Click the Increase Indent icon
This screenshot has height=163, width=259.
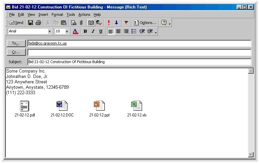pyautogui.click(x=150, y=31)
